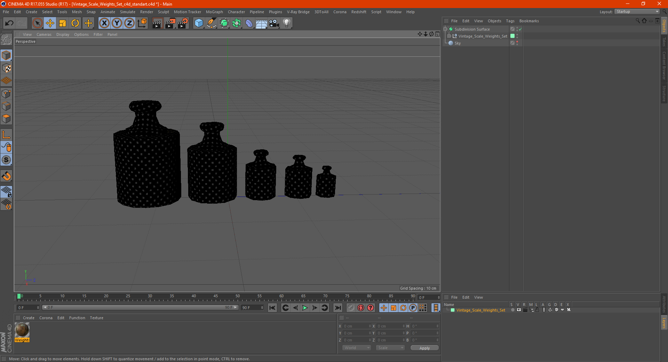Collapse the Subdivision Surface tree node

(x=445, y=29)
